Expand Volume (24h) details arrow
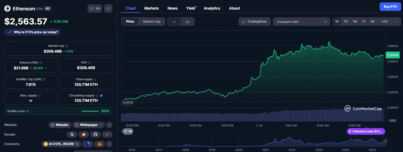Screen dimensions: 403x152 [46, 68]
